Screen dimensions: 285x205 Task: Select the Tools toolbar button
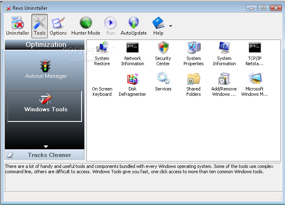[x=40, y=26]
